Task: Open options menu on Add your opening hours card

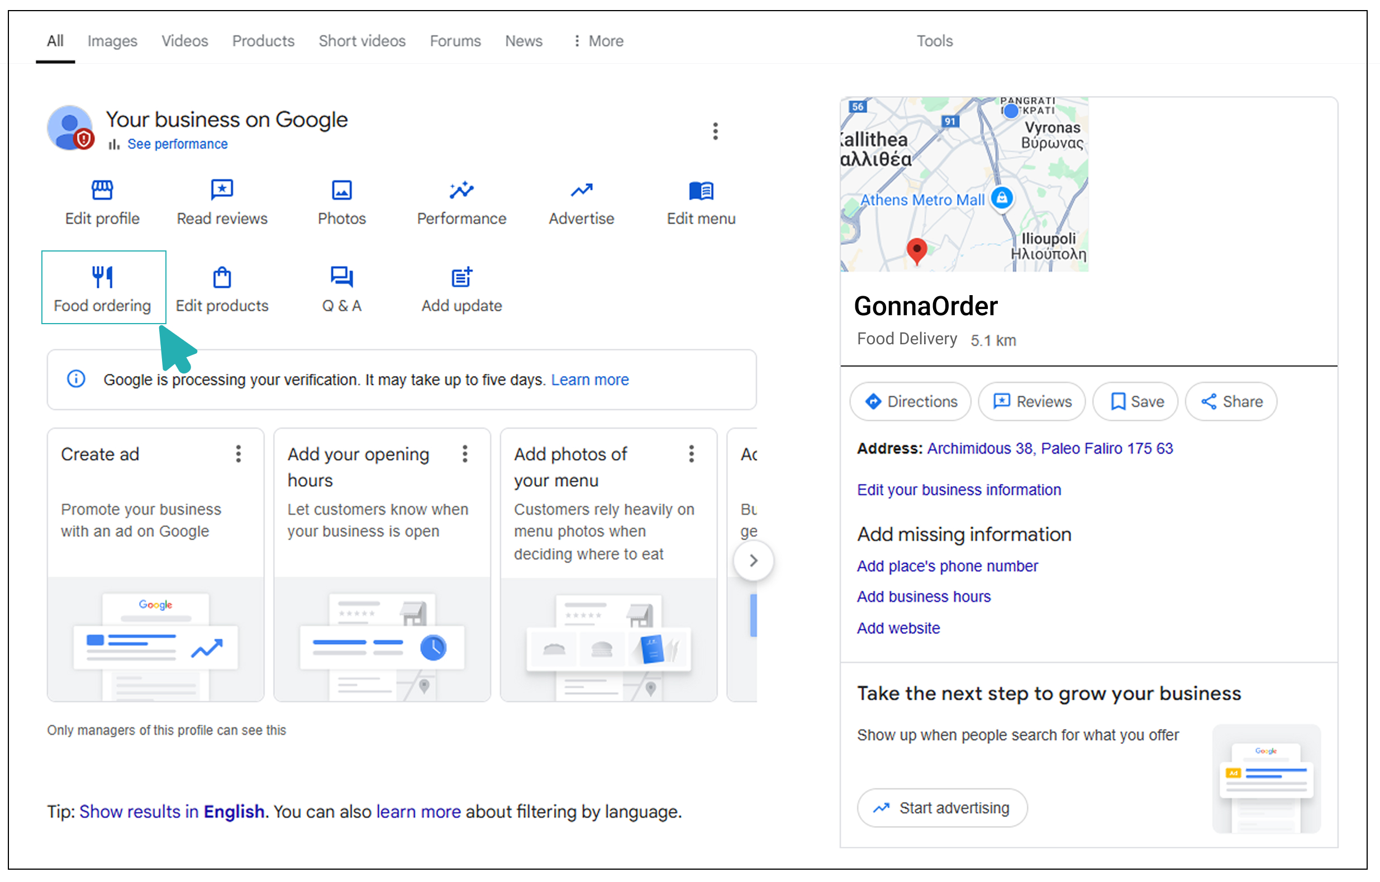Action: pos(465,454)
